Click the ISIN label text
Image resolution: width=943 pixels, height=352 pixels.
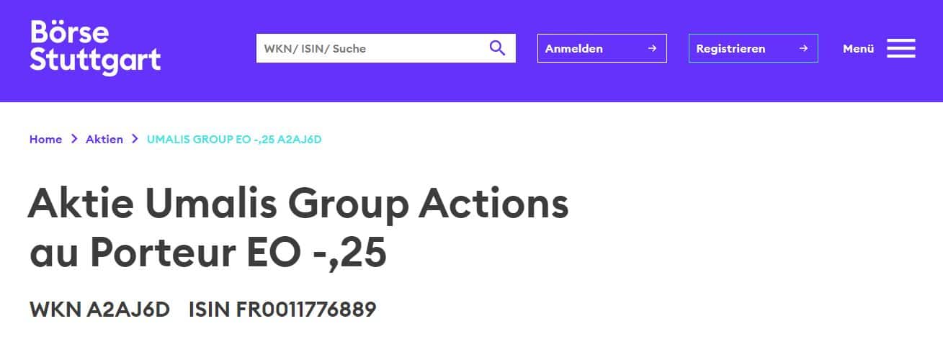209,310
